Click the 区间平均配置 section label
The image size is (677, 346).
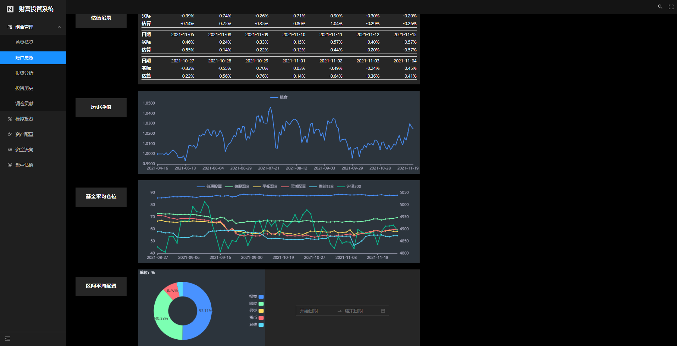[101, 286]
